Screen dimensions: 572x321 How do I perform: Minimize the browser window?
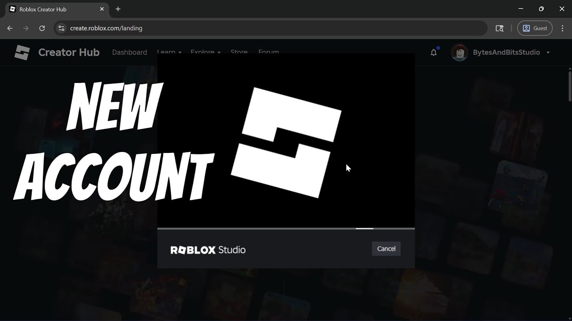(x=521, y=9)
